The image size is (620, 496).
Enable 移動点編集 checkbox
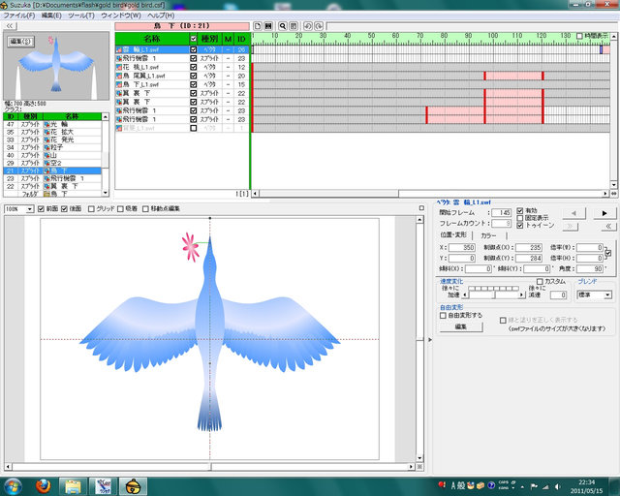[145, 209]
